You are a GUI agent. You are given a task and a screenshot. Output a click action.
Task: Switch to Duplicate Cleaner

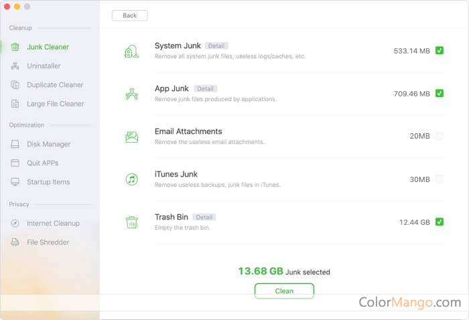click(x=55, y=85)
